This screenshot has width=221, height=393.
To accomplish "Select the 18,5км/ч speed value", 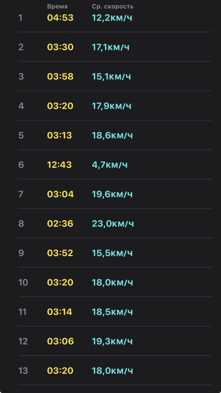I will coord(112,312).
